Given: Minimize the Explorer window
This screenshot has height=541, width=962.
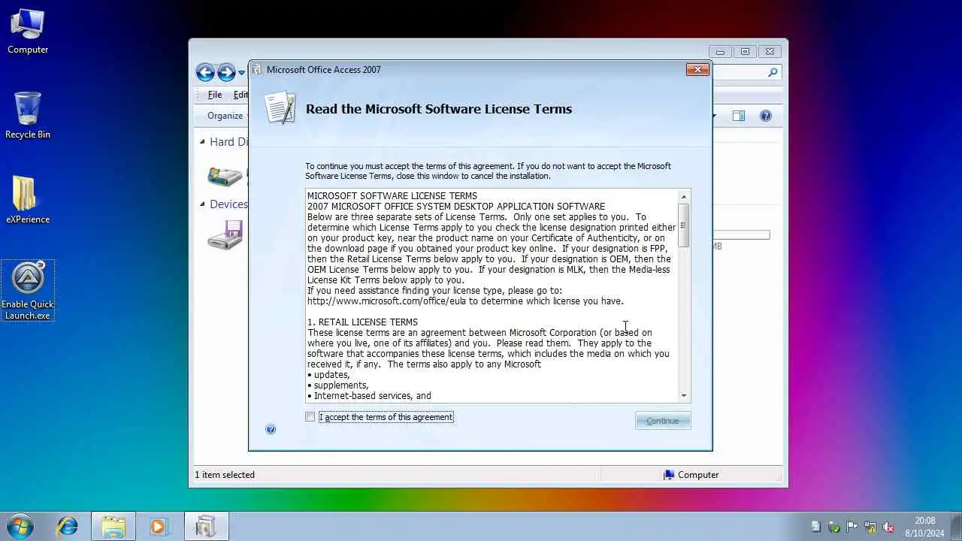Looking at the screenshot, I should pos(720,52).
